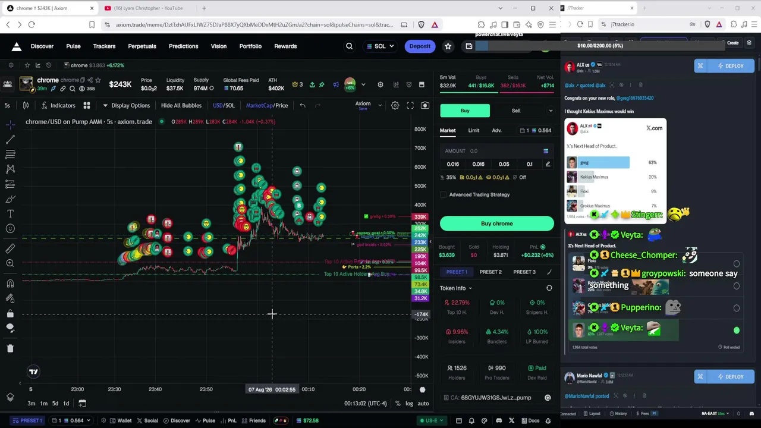This screenshot has width=761, height=428.
Task: Select the last poll option radio button
Action: pos(737,331)
